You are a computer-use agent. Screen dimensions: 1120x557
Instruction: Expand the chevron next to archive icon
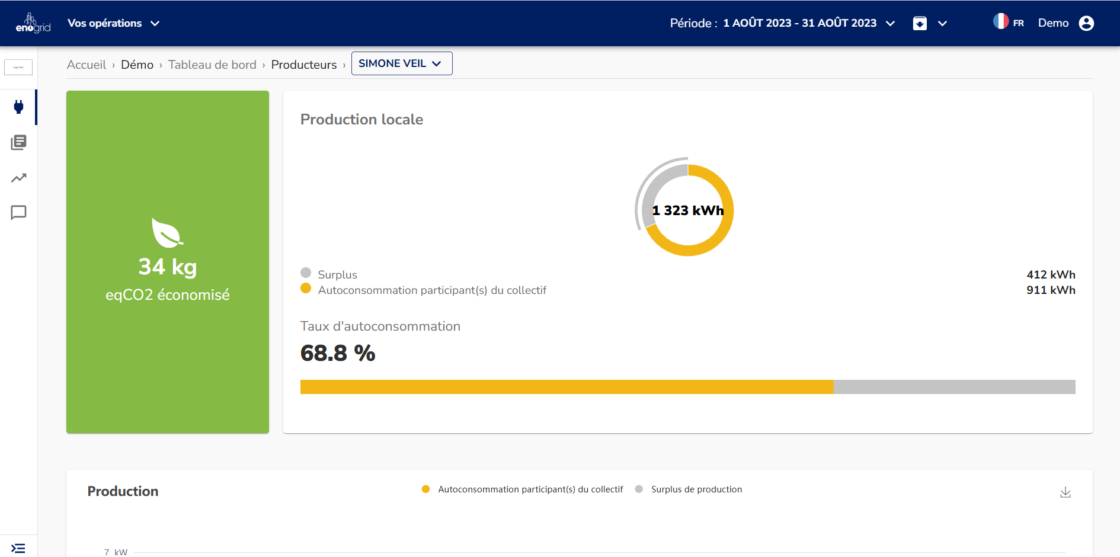click(x=942, y=23)
